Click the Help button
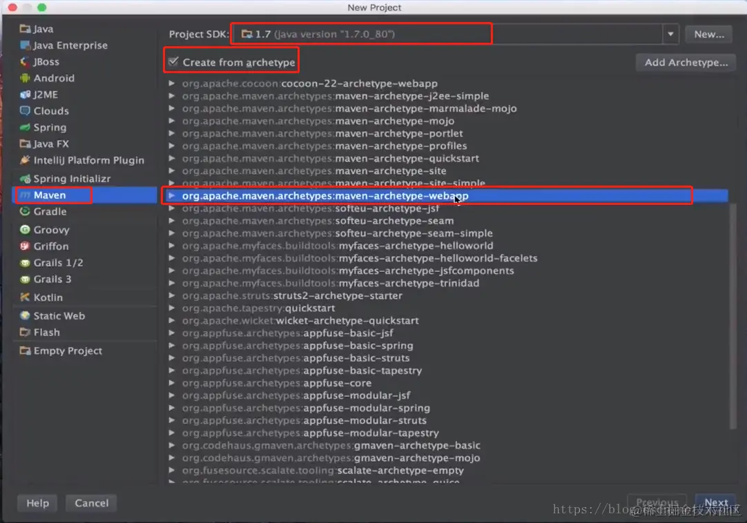 coord(37,503)
